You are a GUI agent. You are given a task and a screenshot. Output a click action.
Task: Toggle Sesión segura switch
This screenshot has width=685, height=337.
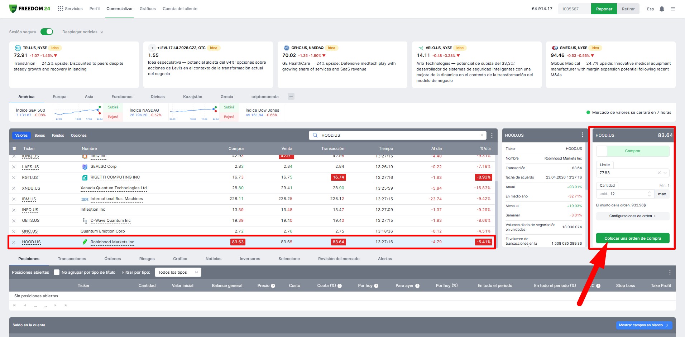pos(47,32)
